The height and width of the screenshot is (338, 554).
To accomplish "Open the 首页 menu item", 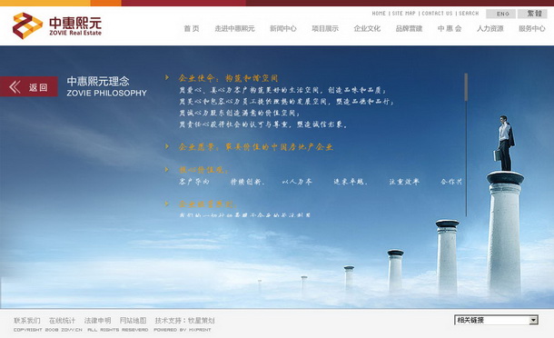I will [192, 29].
